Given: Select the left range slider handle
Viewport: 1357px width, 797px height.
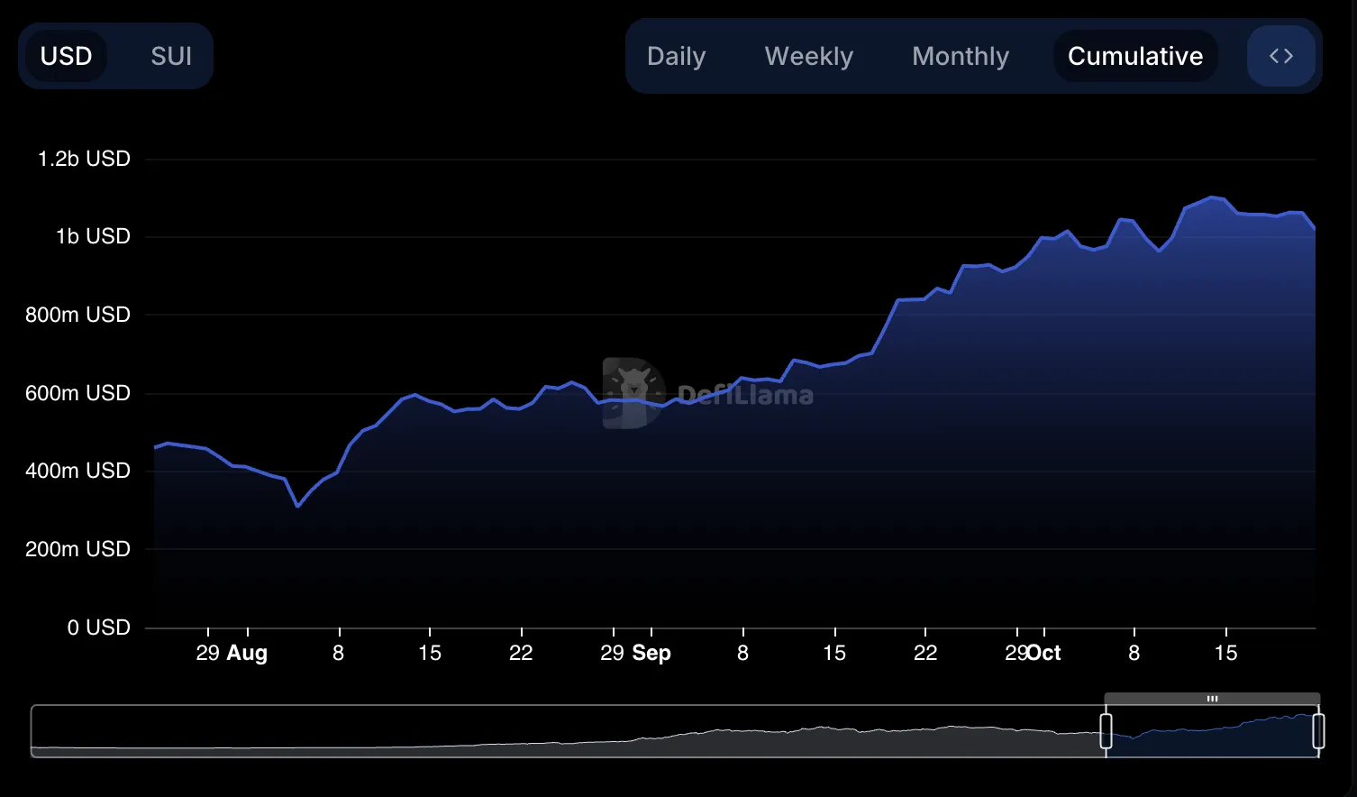Looking at the screenshot, I should 1106,730.
